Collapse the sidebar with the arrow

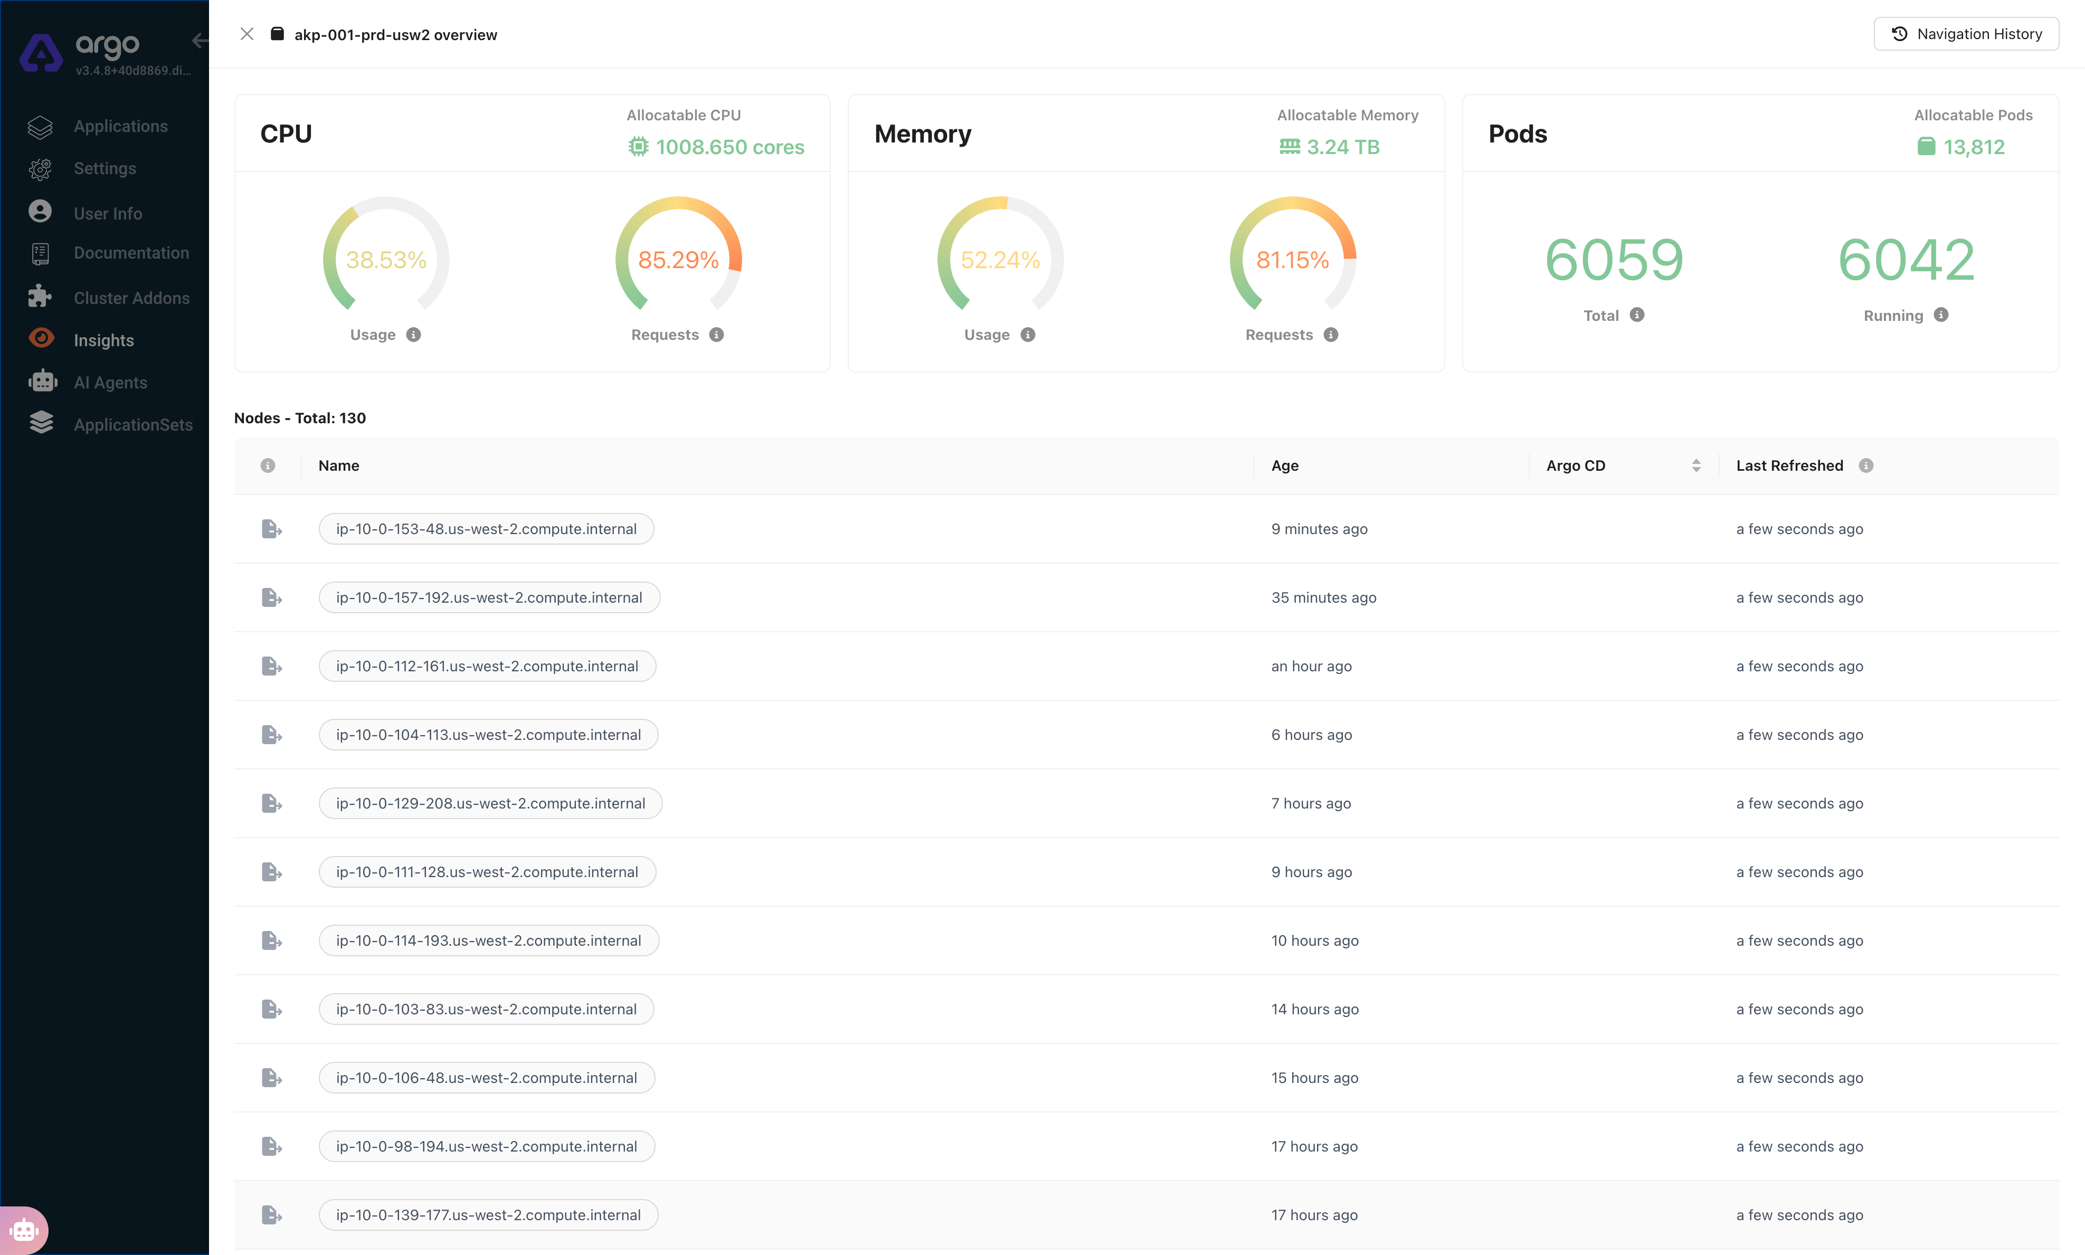pyautogui.click(x=201, y=41)
